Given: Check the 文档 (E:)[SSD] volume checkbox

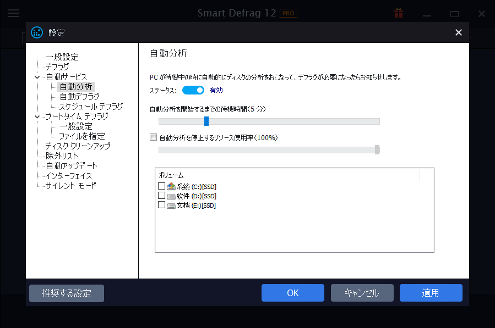Looking at the screenshot, I should [161, 205].
